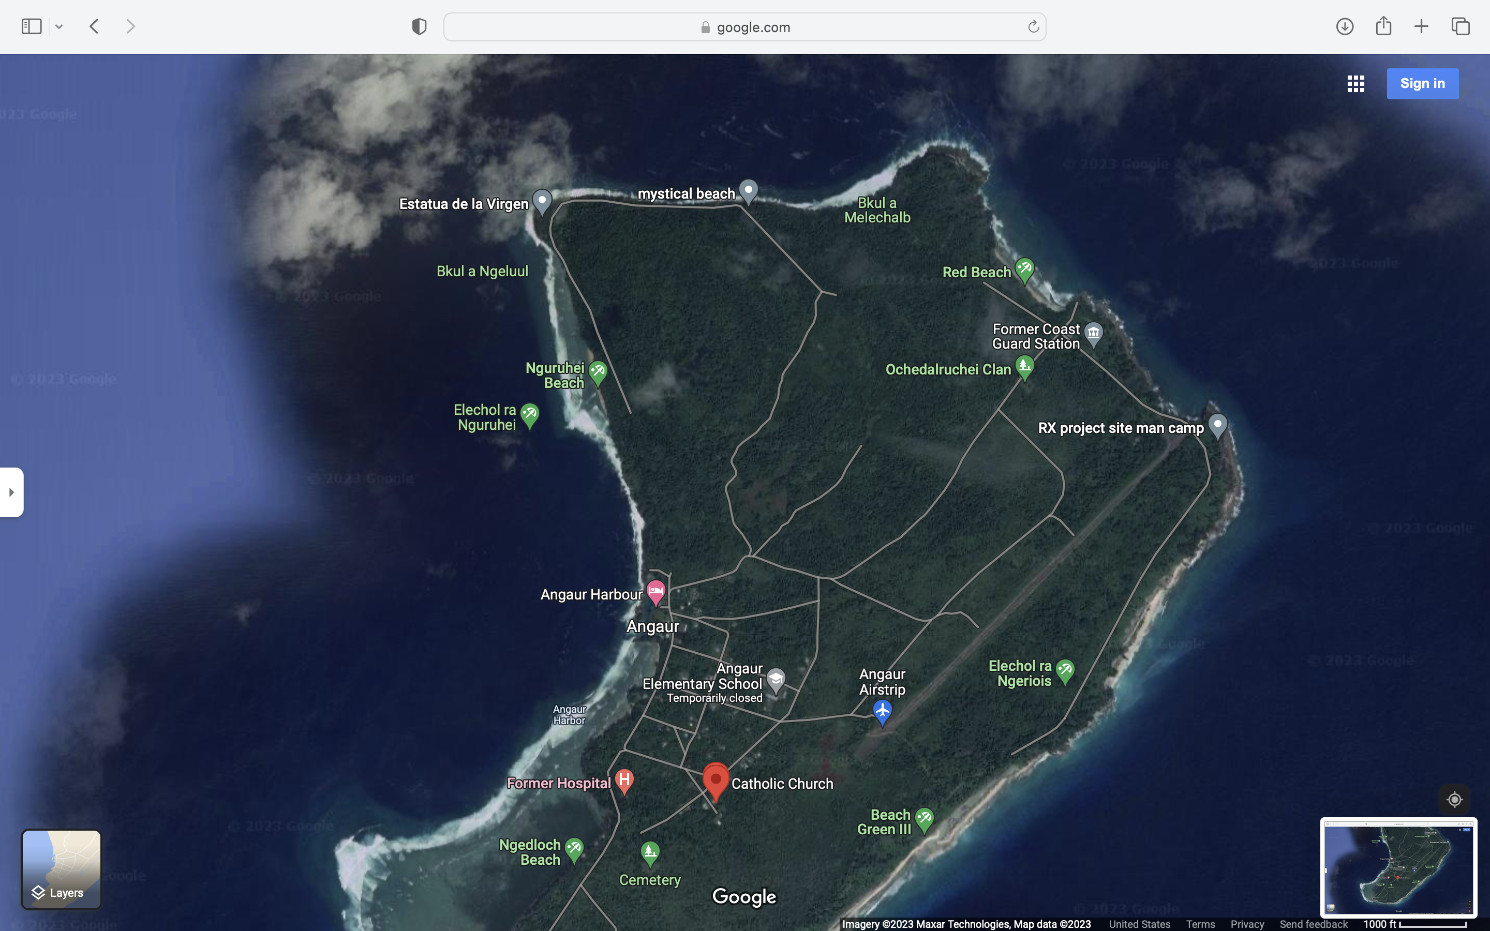Show Safari tab overview
This screenshot has width=1490, height=931.
click(x=1461, y=26)
